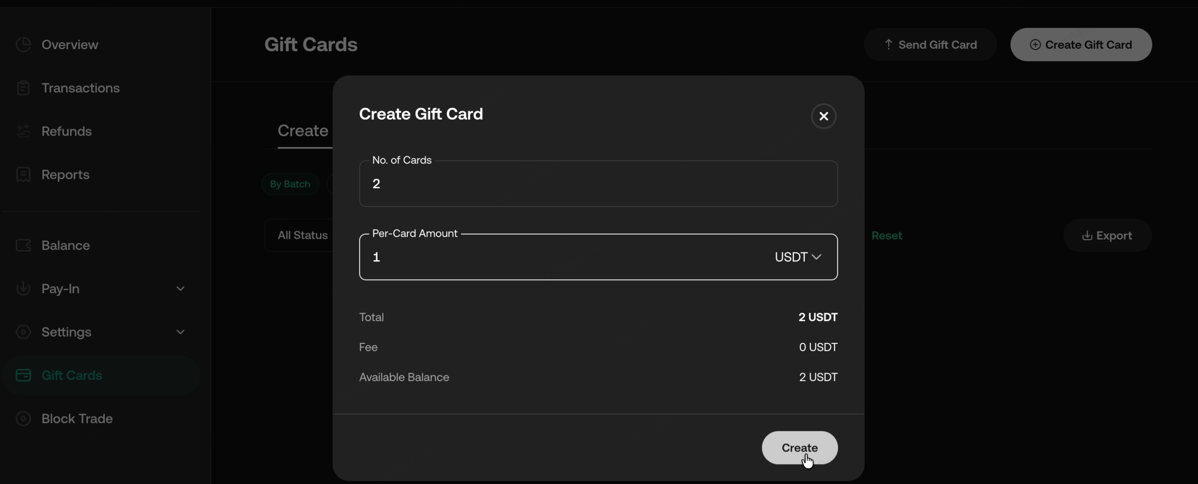
Task: Click the Transactions clipboard icon in sidebar
Action: coord(23,88)
